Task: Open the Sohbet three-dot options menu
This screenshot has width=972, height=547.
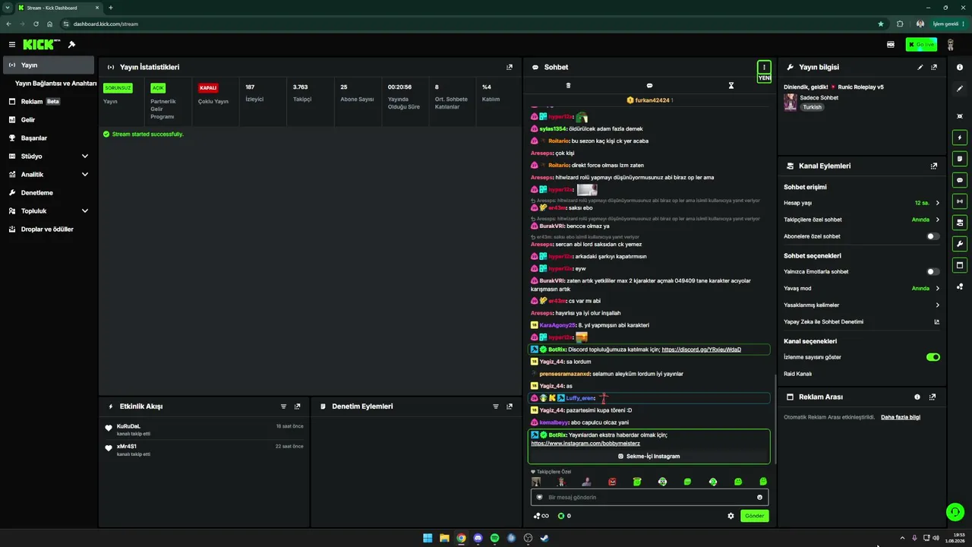Action: point(764,67)
